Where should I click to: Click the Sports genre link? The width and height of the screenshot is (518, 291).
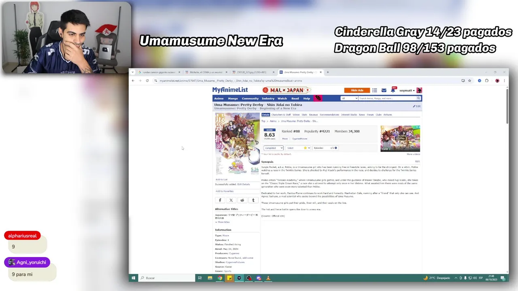pyautogui.click(x=228, y=271)
